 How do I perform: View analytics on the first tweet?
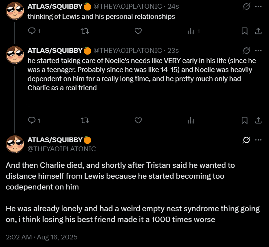click(x=191, y=31)
